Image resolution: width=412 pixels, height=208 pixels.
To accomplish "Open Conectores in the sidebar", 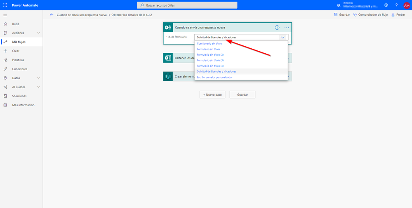I will pos(21,69).
